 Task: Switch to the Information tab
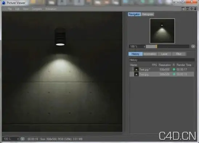pos(150,54)
